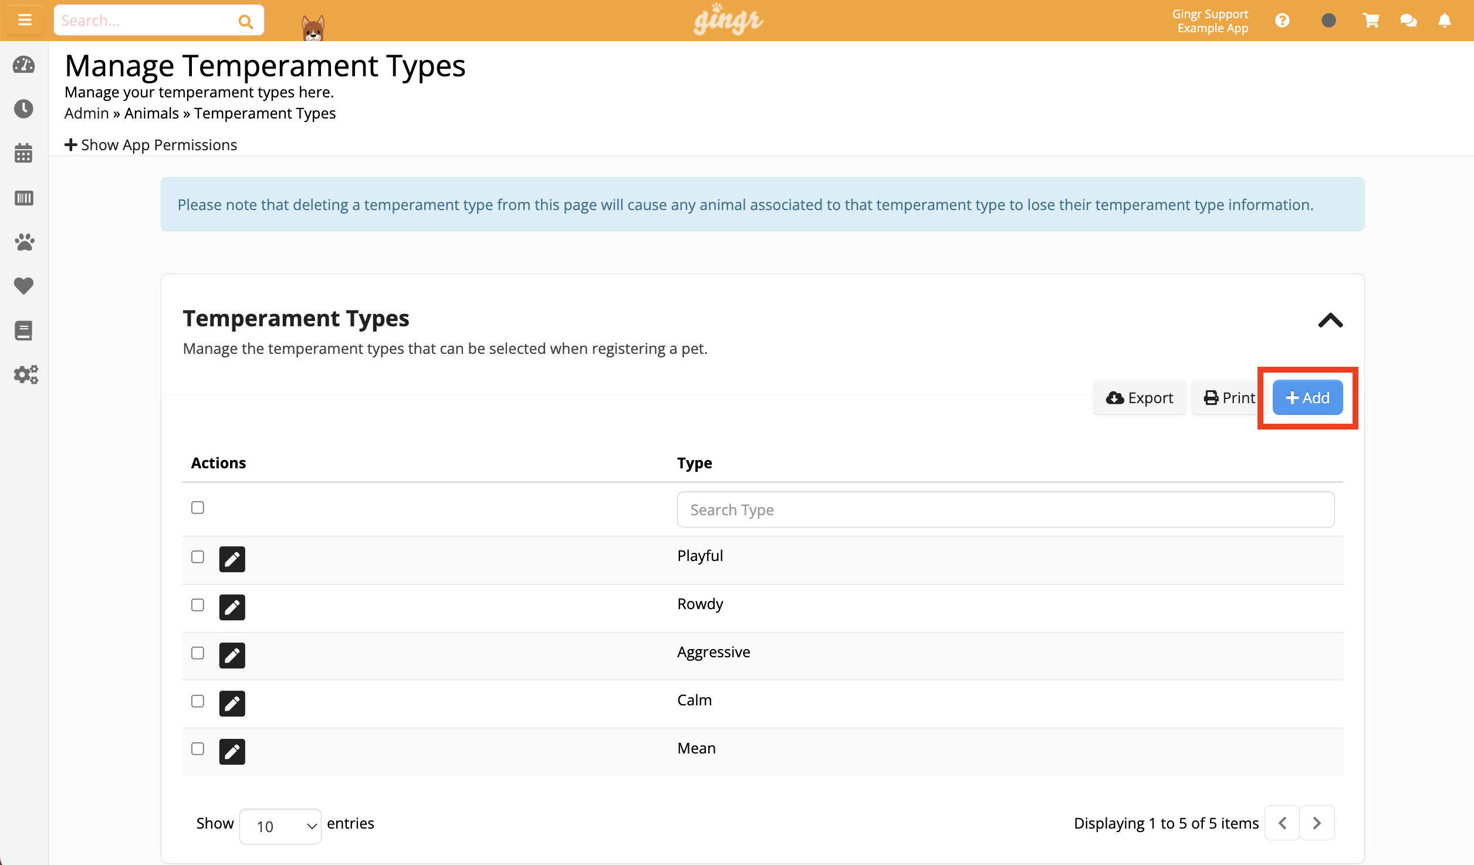Check the Mean row checkbox
1474x865 pixels.
[198, 749]
